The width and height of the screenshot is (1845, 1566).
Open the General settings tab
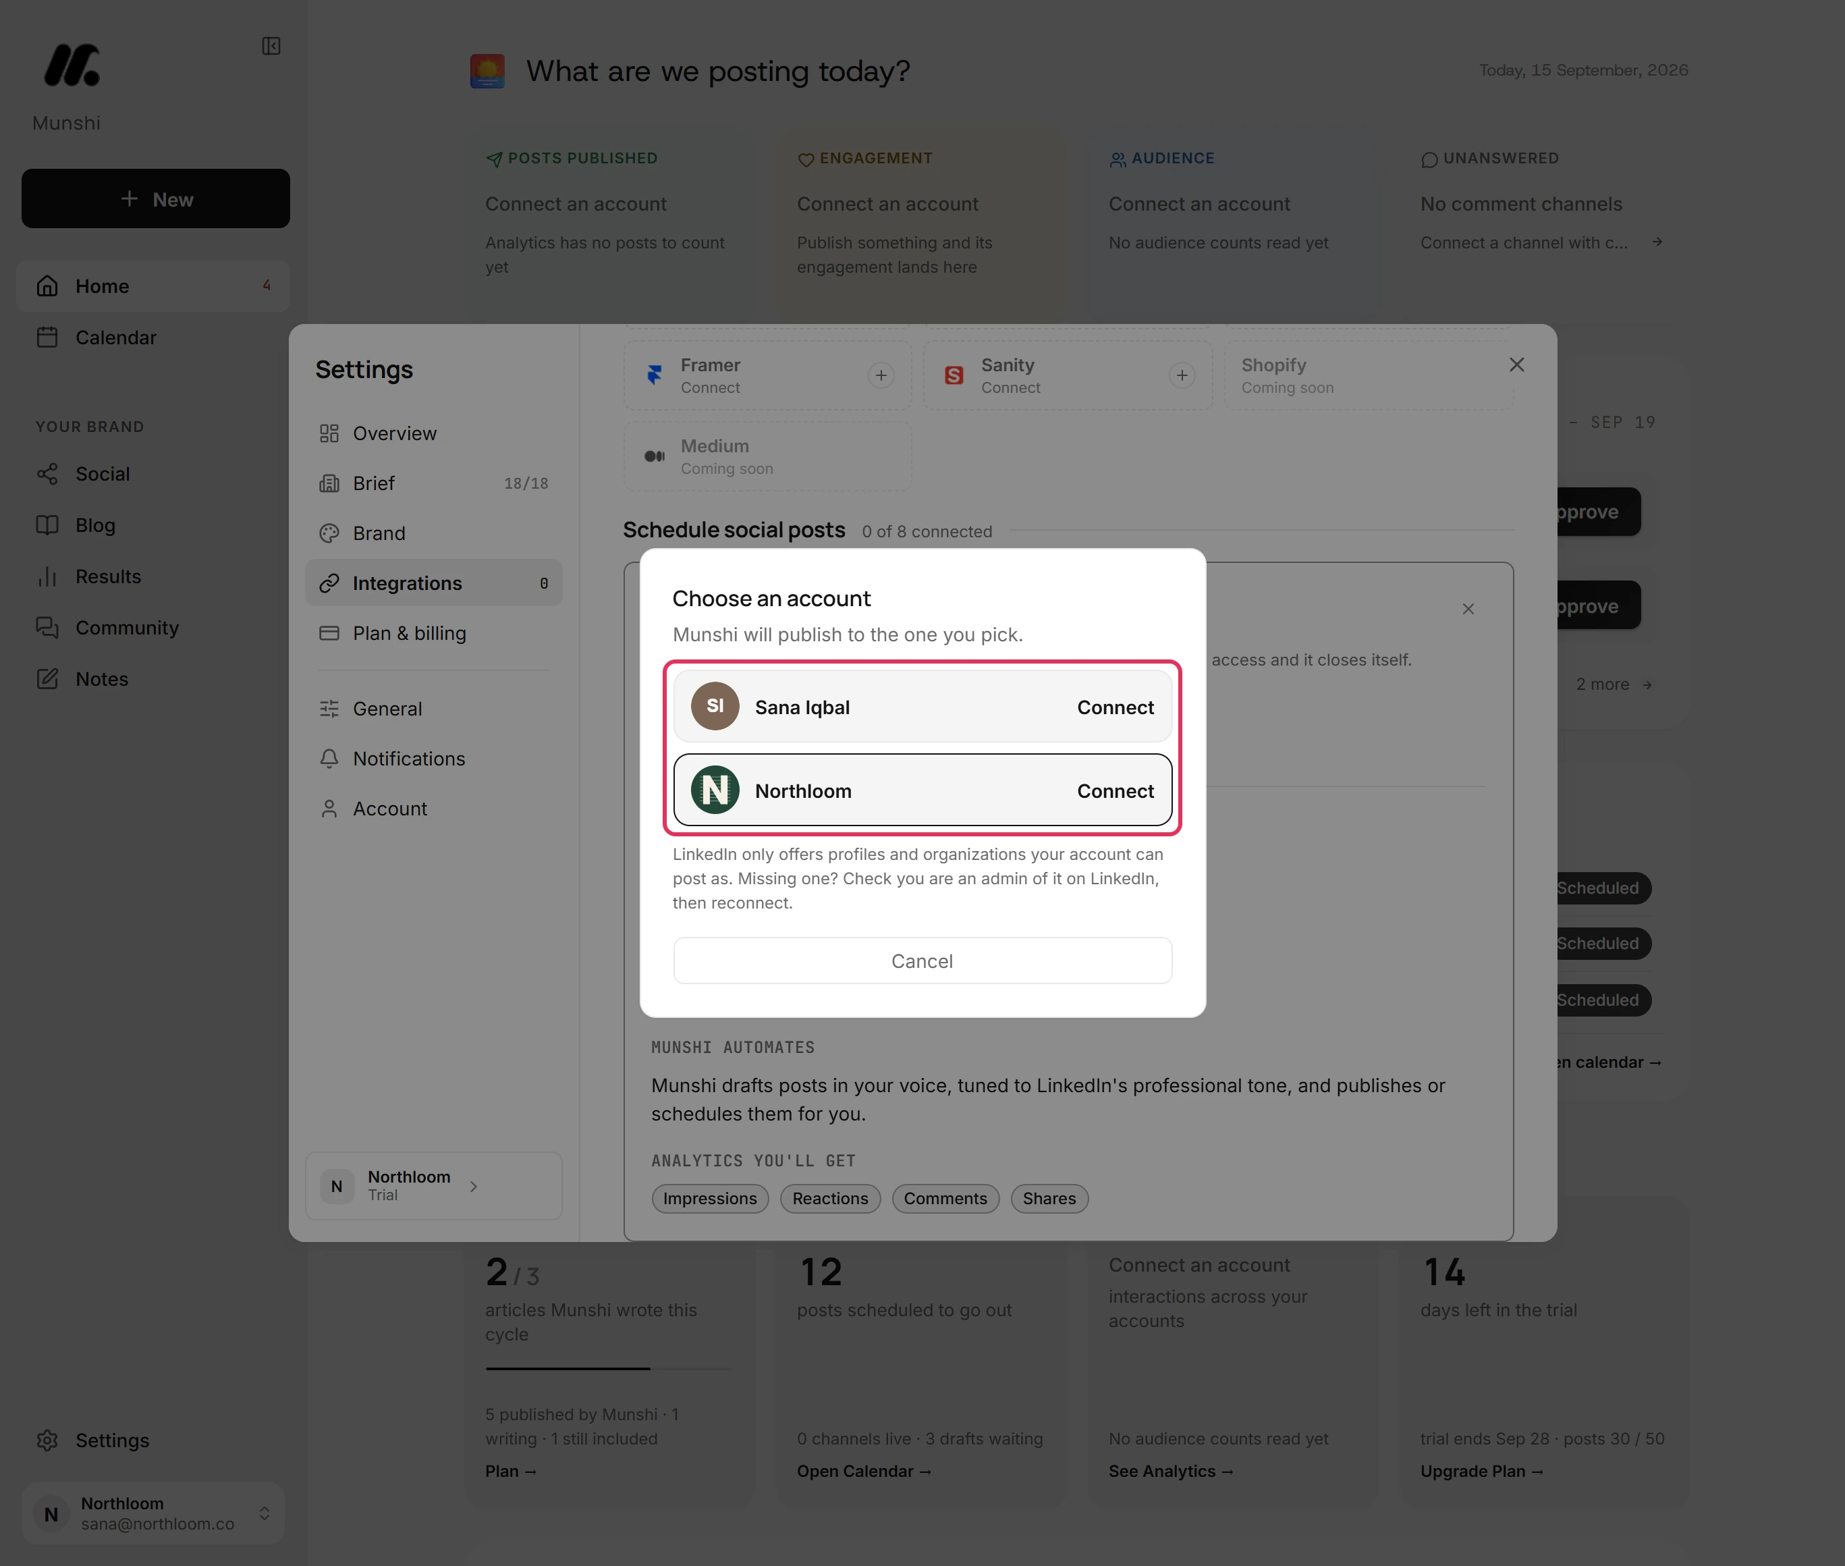[x=434, y=709]
